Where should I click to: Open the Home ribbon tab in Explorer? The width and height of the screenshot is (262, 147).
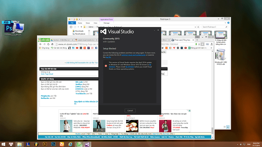point(80,23)
